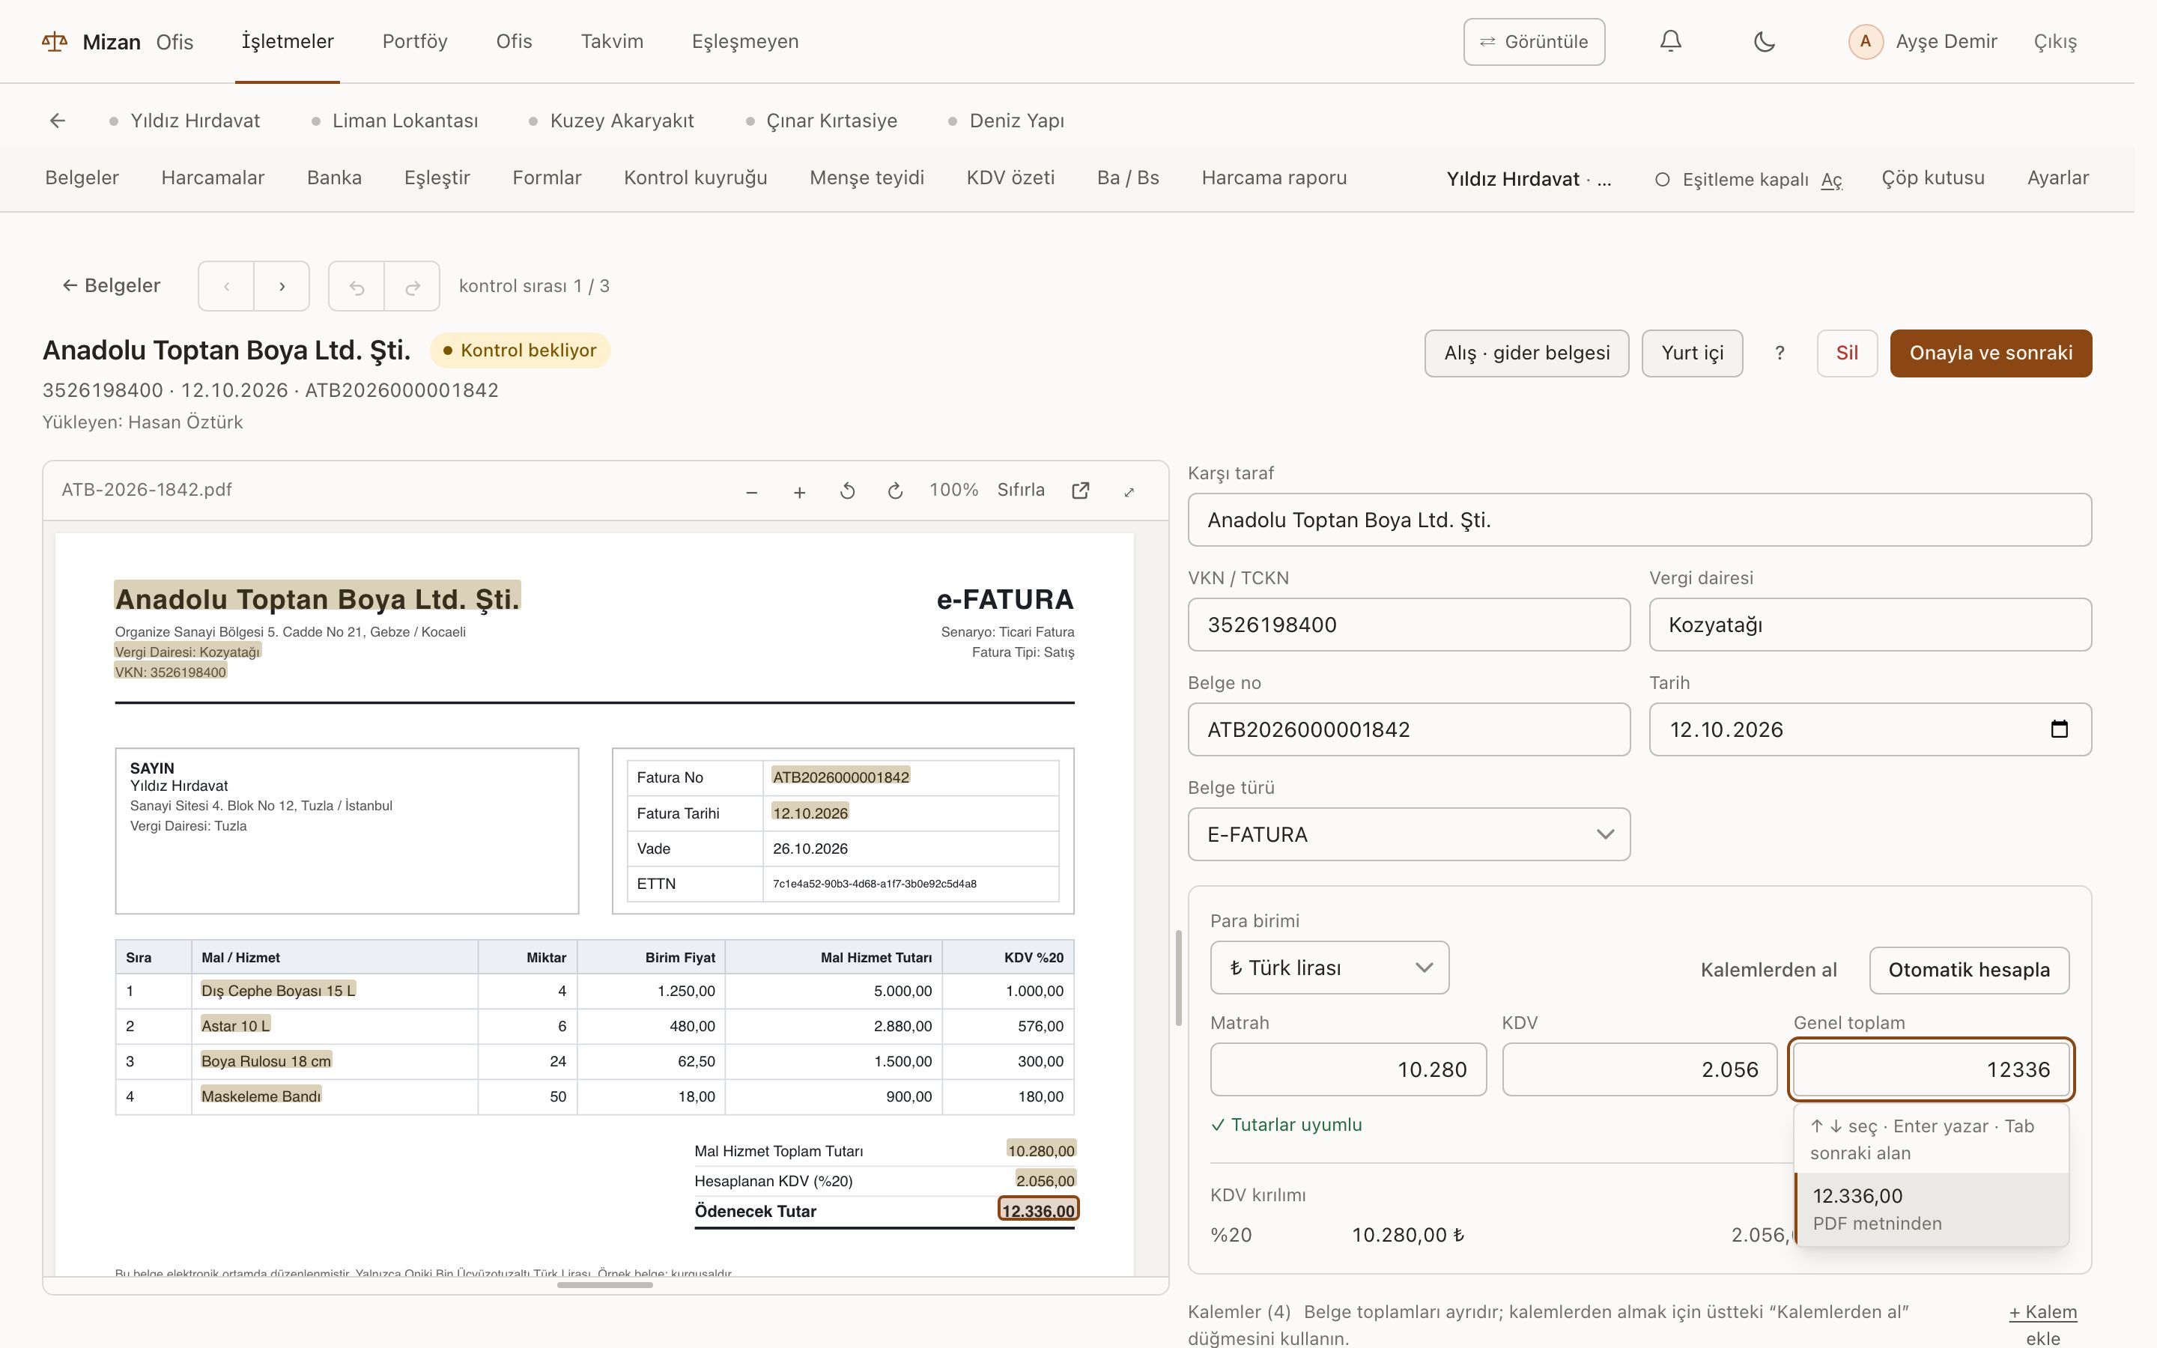Open the KDV özeti tab
This screenshot has height=1348, width=2157.
coord(1010,177)
